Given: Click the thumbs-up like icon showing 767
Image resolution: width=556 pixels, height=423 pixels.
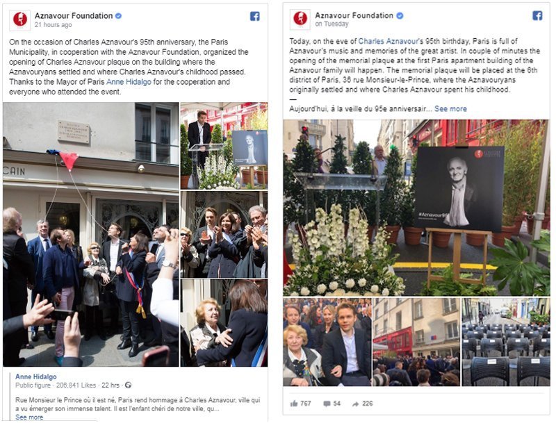Looking at the screenshot, I should pos(294,404).
